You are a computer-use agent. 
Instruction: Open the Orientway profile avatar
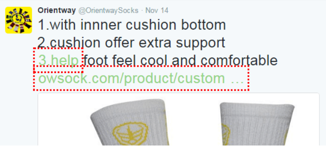coord(18,20)
